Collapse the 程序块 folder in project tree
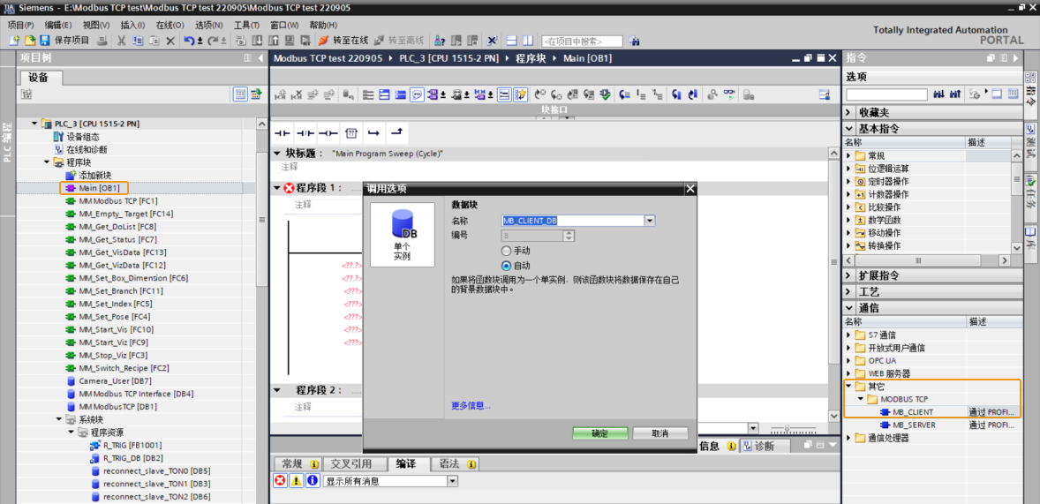Image resolution: width=1040 pixels, height=504 pixels. [x=47, y=162]
